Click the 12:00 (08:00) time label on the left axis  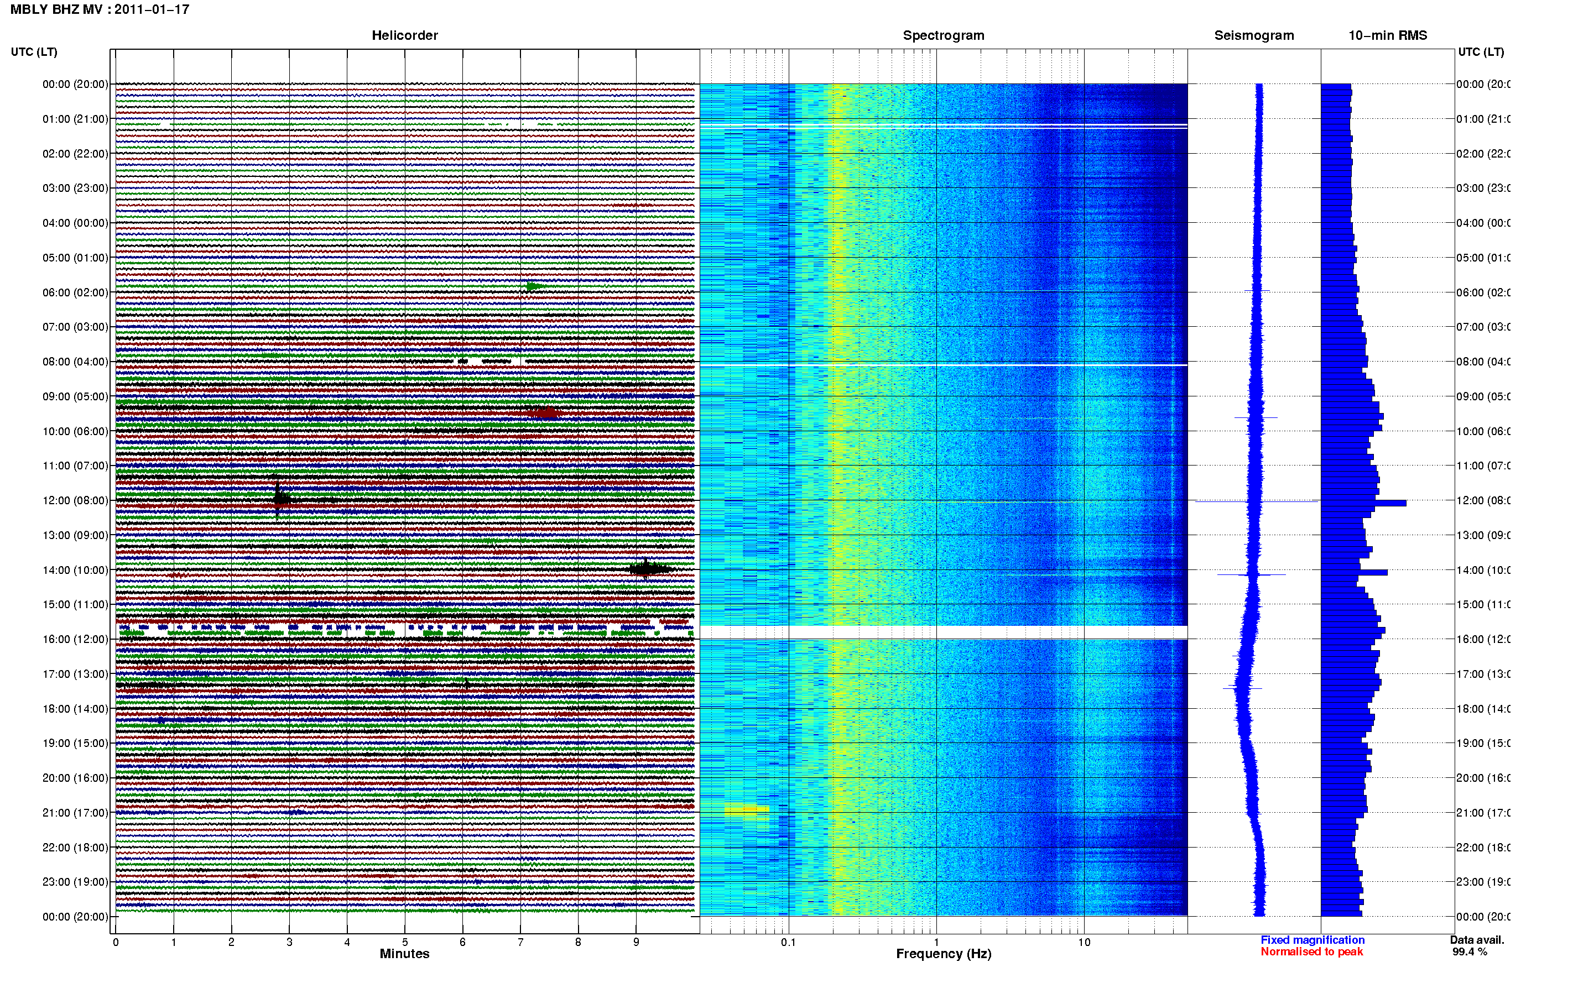75,500
